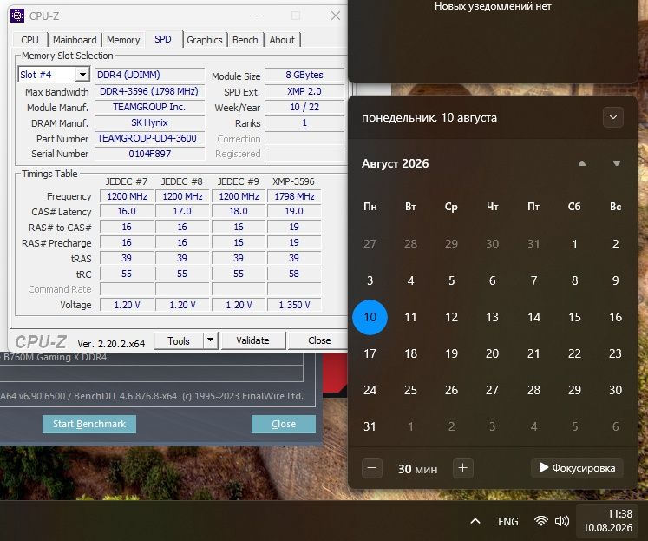Click the 10 / 22 Week/Year field
The image size is (648, 541).
(304, 107)
